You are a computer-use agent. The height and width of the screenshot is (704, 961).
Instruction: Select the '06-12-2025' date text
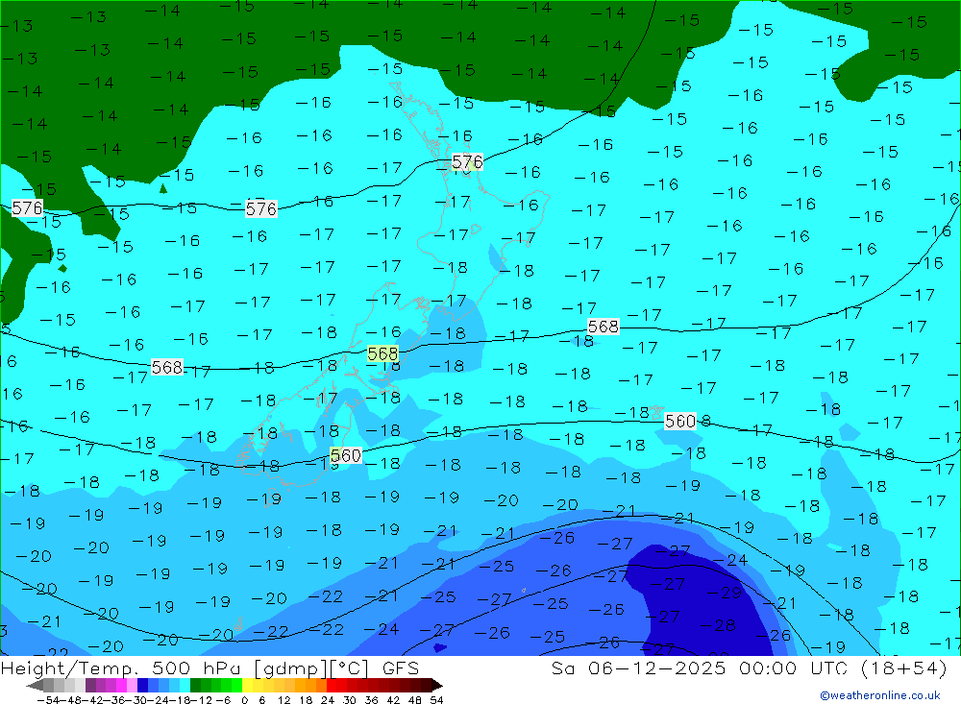point(656,668)
